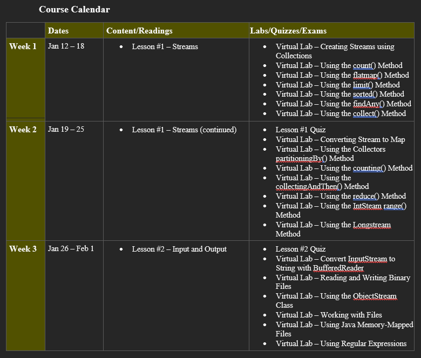Select the Week 1 row label
The height and width of the screenshot is (358, 421).
pos(23,46)
